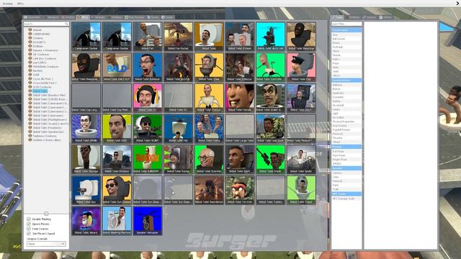The width and height of the screenshot is (461, 259).
Task: Pick Skibidi Toilet Controller green icon
Action: pos(271,67)
